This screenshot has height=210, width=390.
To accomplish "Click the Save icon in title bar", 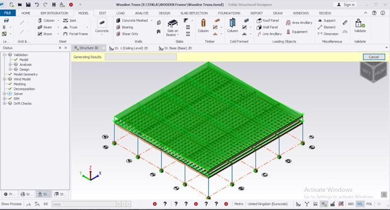I will coord(28,5).
